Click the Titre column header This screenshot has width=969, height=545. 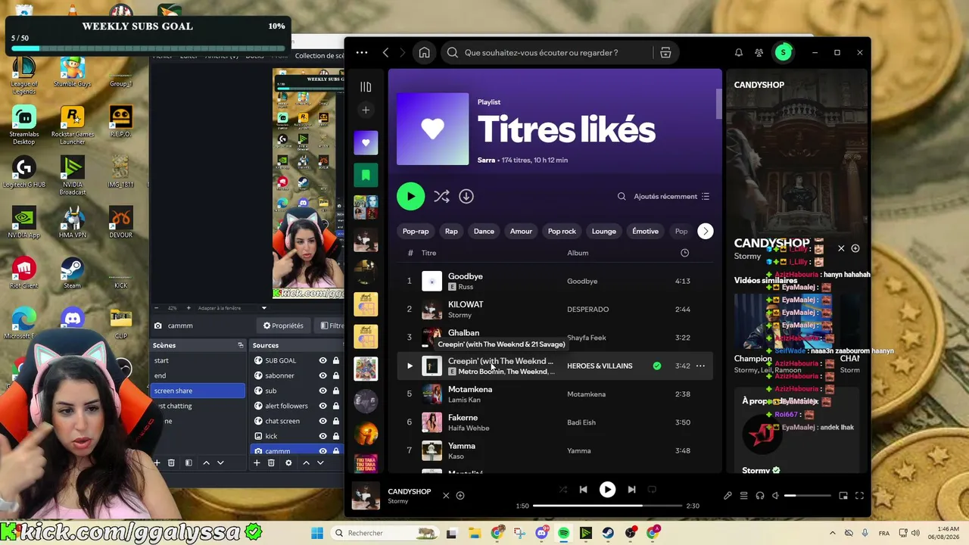coord(428,253)
